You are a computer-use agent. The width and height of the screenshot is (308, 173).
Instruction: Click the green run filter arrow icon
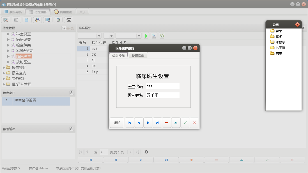(x=146, y=36)
